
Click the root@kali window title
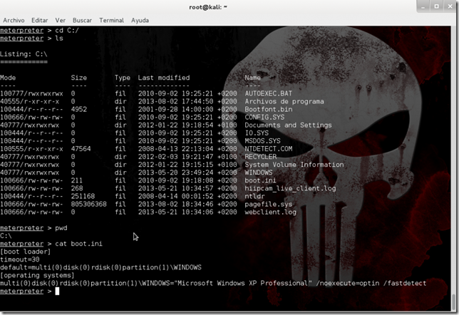(208, 7)
